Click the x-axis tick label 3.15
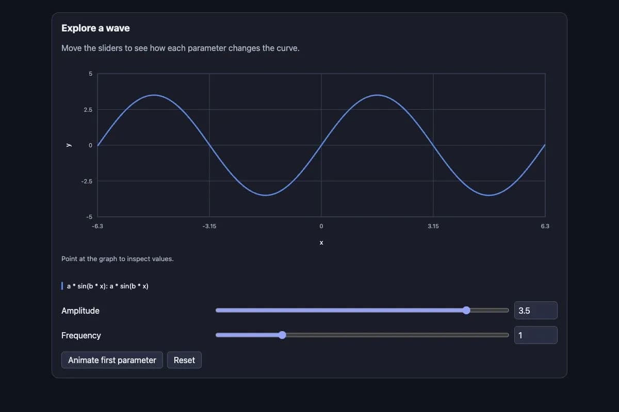 (x=433, y=226)
